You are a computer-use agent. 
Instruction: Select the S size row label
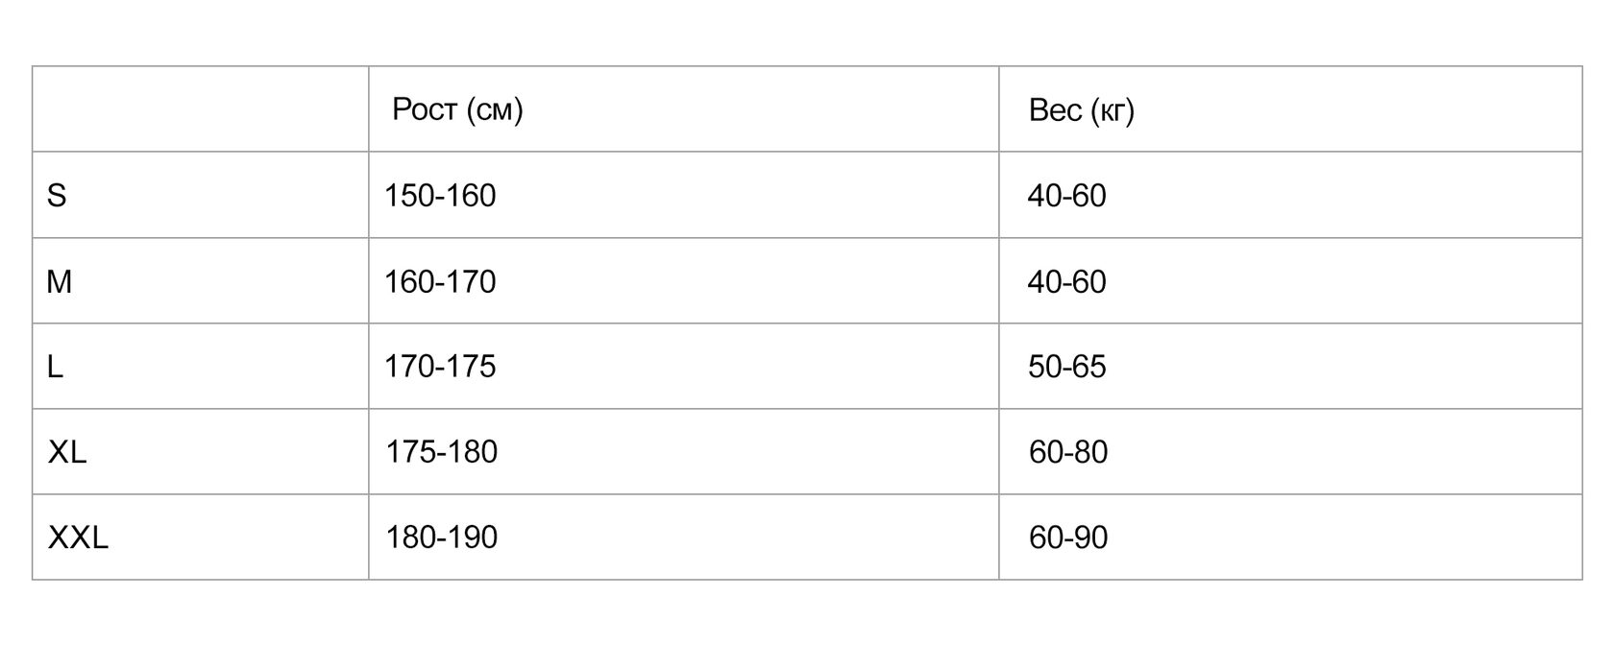point(57,196)
